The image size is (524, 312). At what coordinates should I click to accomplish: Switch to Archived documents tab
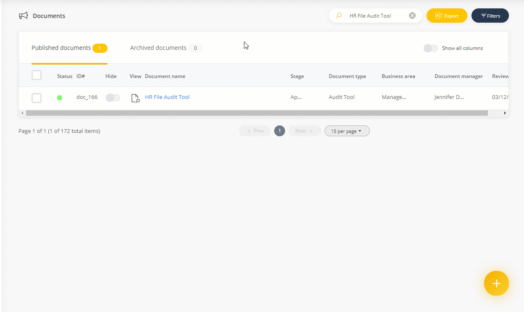point(158,48)
